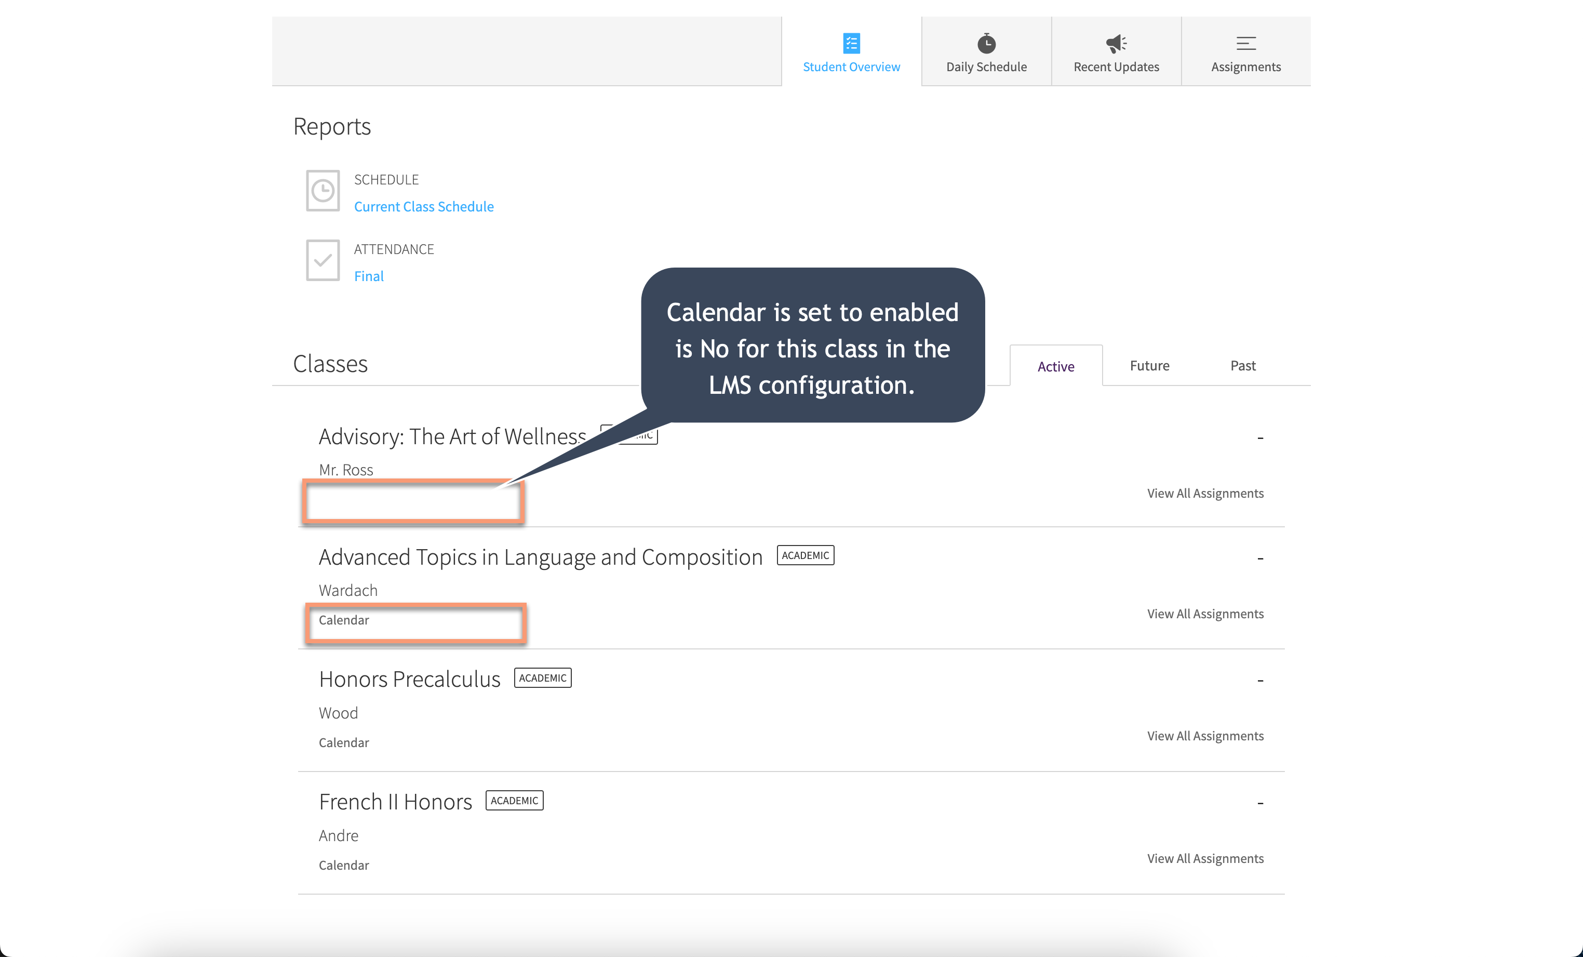View All Assignments for Advanced Topics in Language

1205,613
